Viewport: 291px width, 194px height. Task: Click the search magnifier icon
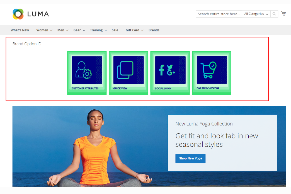[274, 14]
